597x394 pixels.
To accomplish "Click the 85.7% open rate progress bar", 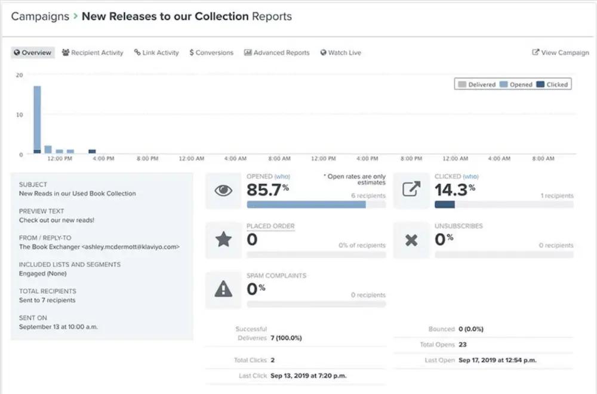I will tap(306, 204).
